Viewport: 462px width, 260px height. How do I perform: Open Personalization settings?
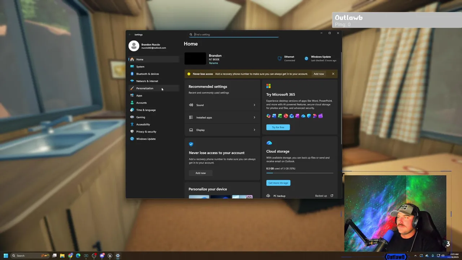pos(153,88)
